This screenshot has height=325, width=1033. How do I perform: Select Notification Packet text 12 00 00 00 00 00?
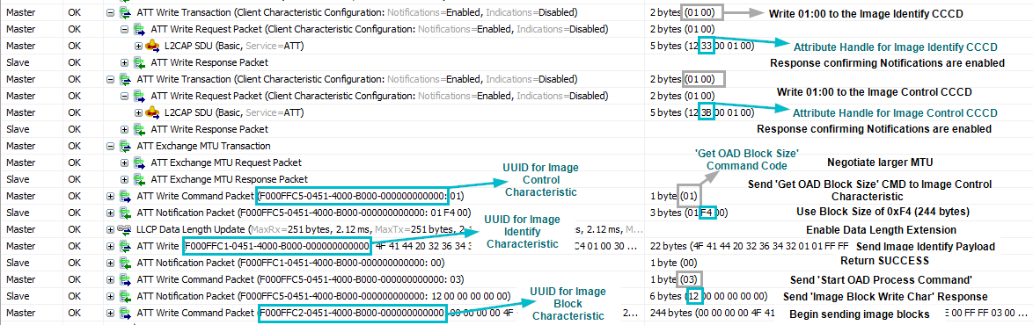[x=323, y=295]
